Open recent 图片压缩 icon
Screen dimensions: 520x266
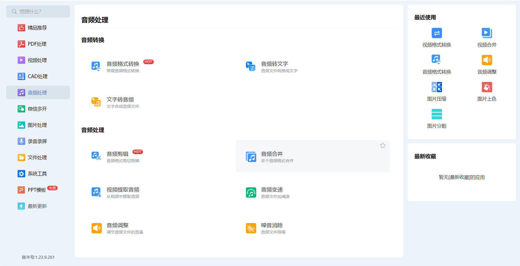click(x=437, y=87)
